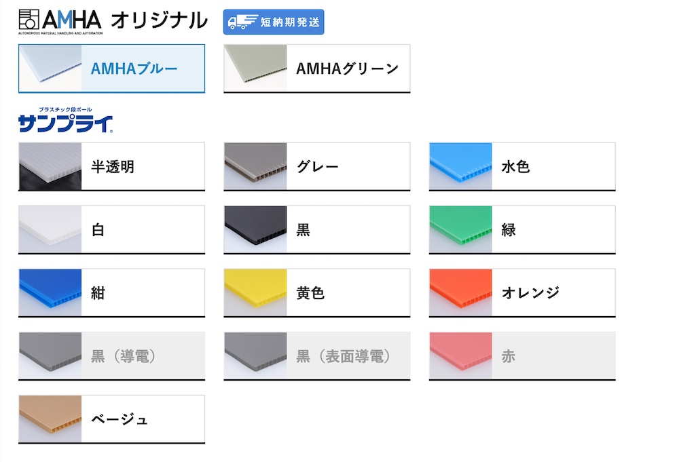Select the AMHAブルー color option

point(112,69)
